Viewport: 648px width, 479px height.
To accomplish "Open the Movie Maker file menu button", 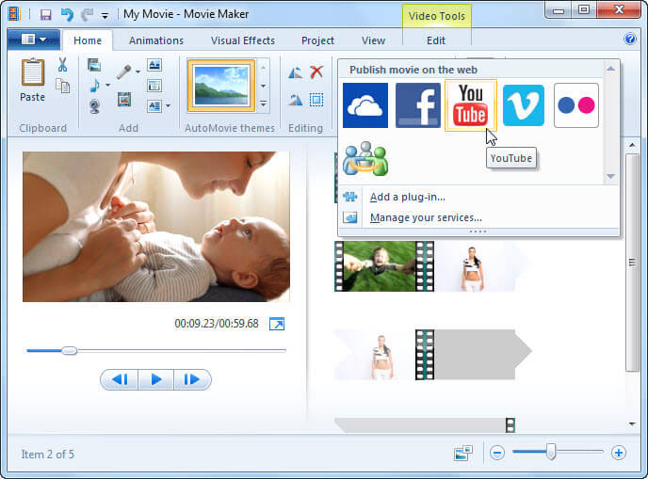I will [34, 40].
